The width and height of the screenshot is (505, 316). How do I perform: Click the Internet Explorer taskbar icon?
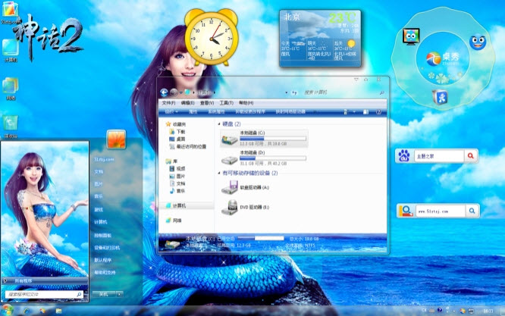pyautogui.click(x=27, y=311)
